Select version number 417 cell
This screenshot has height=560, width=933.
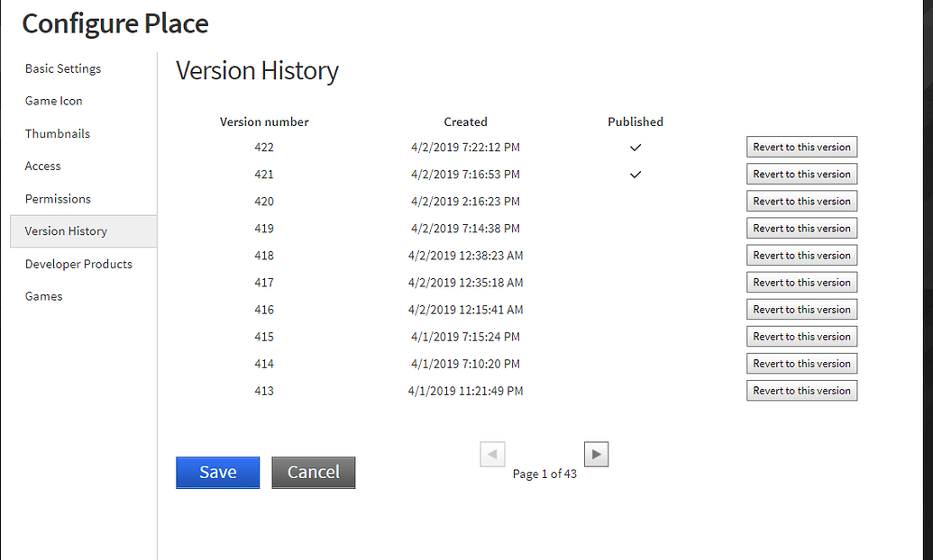[264, 283]
